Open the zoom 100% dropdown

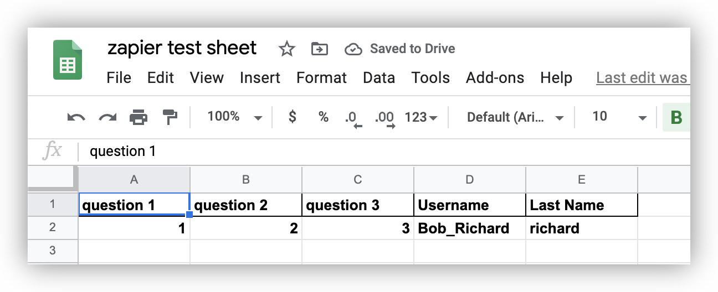pos(234,117)
